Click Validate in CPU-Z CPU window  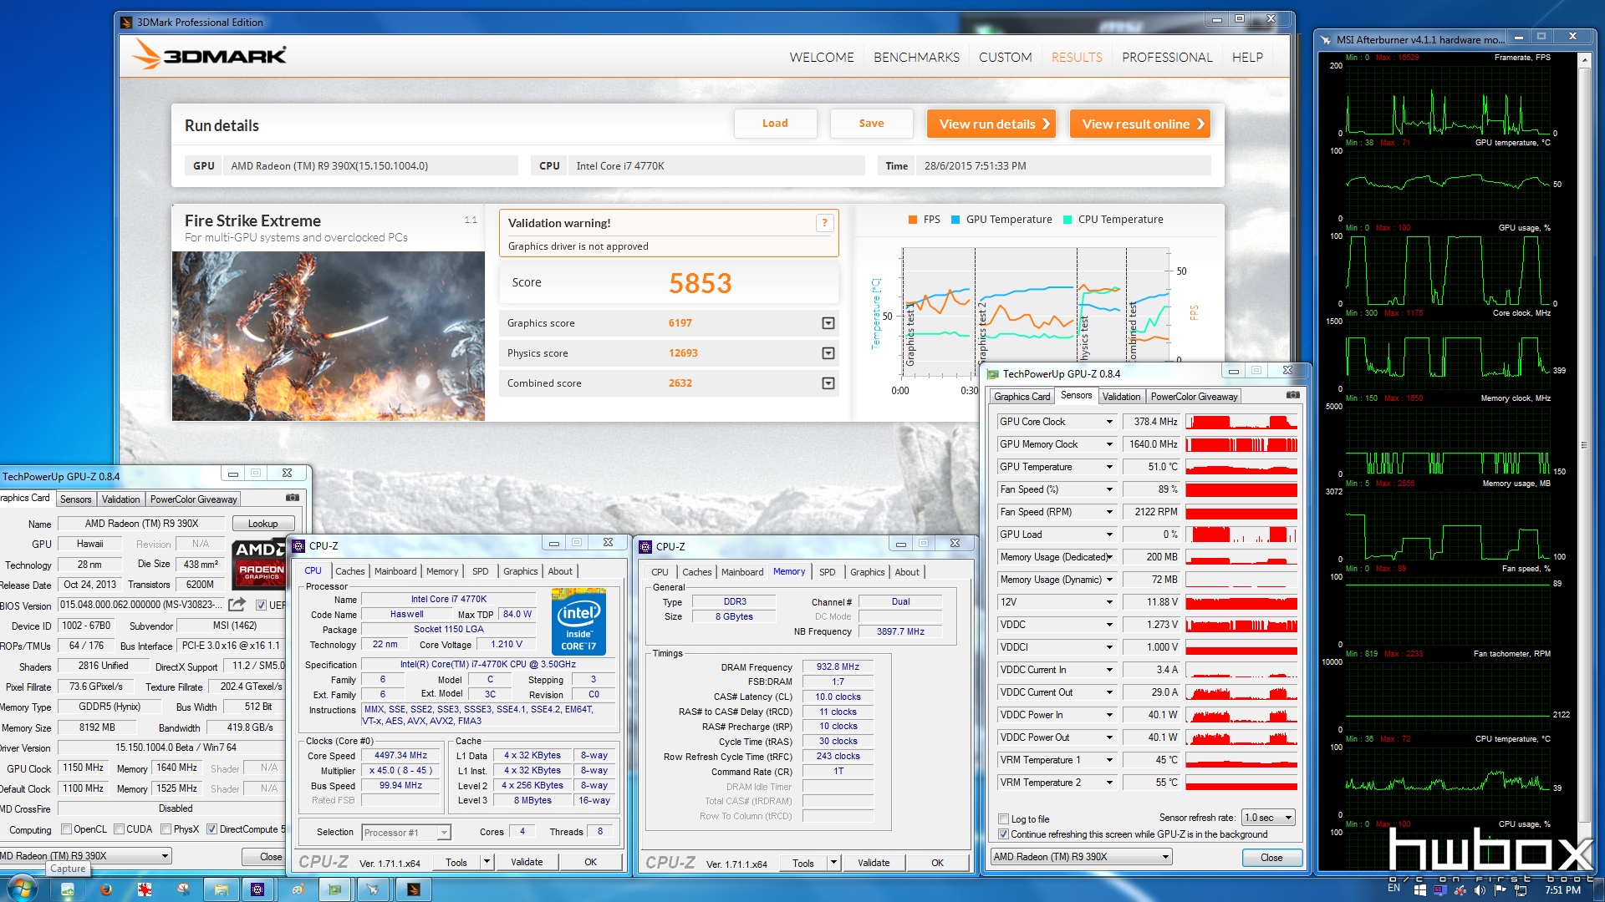pos(527,862)
